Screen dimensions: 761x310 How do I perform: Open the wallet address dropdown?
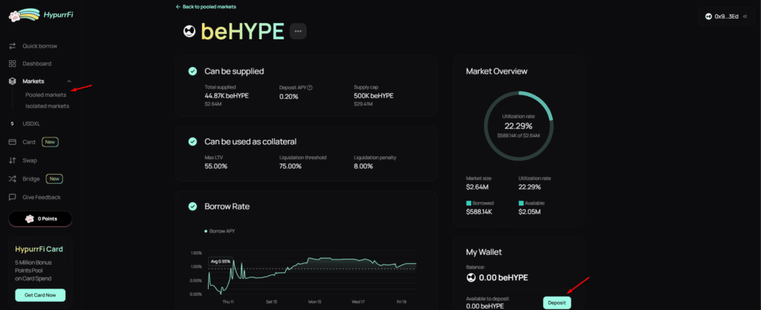click(x=725, y=16)
